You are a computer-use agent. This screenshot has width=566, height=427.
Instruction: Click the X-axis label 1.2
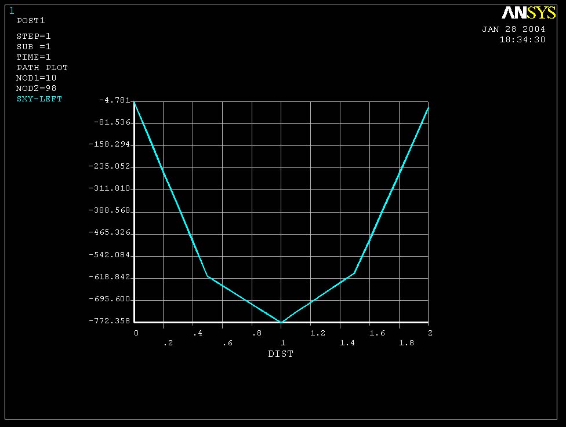coord(318,333)
